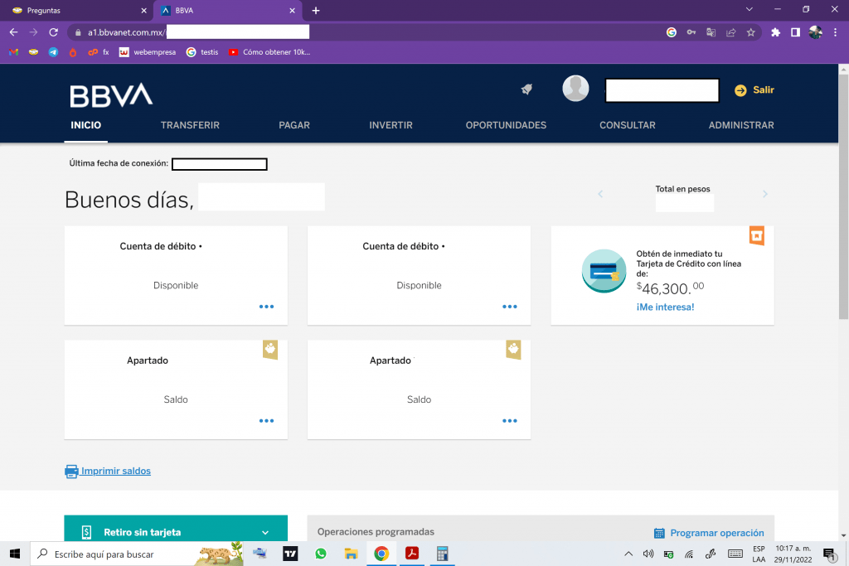Click the Retiro sin tarjeta phone-money icon
The height and width of the screenshot is (566, 849).
86,533
